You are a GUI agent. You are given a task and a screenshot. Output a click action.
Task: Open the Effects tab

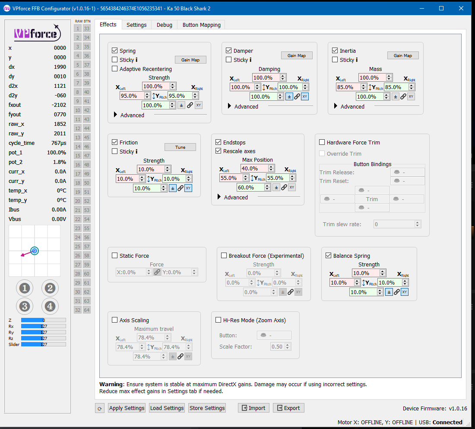click(x=108, y=25)
